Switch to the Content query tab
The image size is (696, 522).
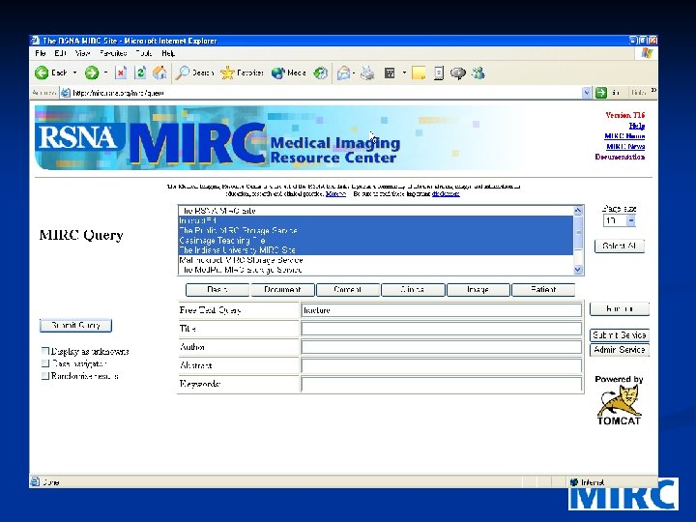[x=348, y=289]
